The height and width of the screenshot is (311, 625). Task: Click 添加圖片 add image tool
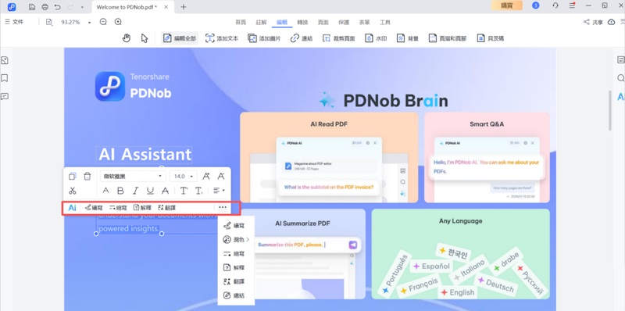(x=264, y=38)
